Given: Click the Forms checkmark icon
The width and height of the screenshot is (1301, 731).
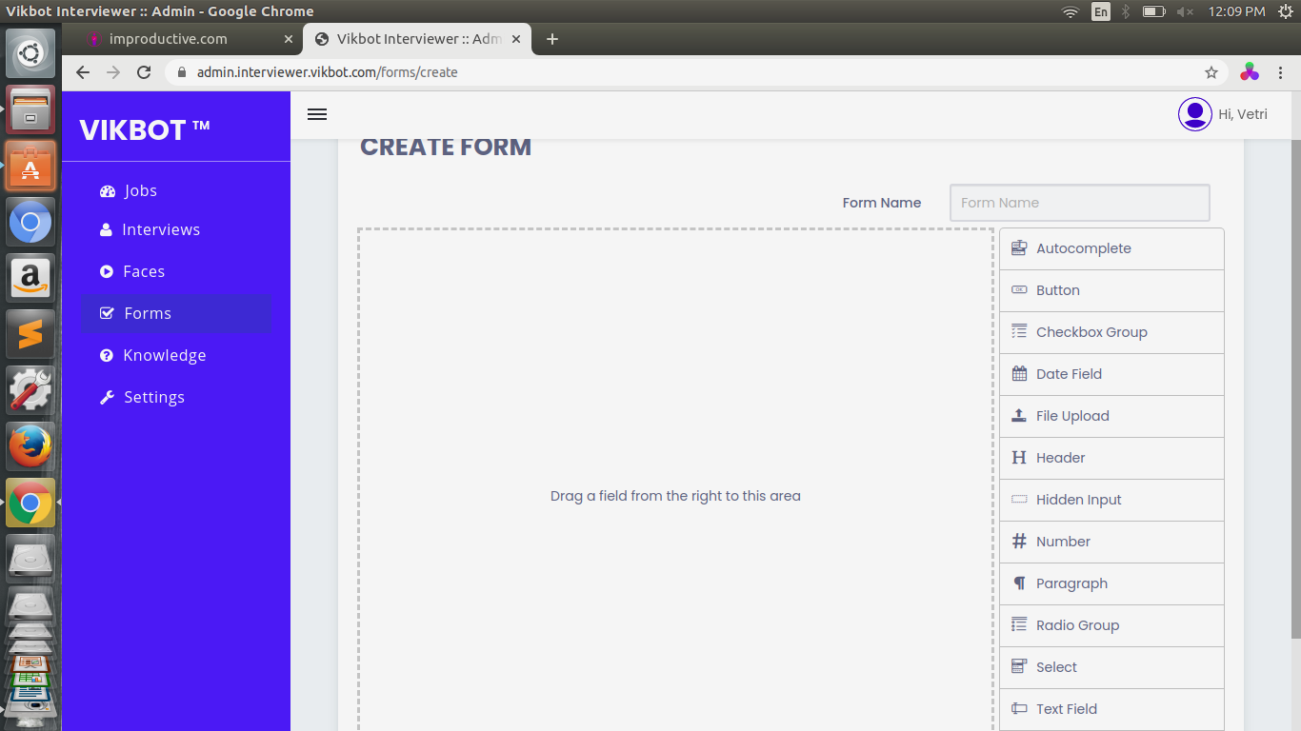Looking at the screenshot, I should 107,314.
